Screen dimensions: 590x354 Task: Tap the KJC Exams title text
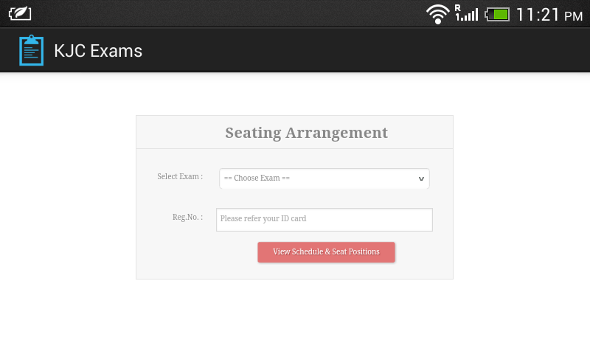98,51
